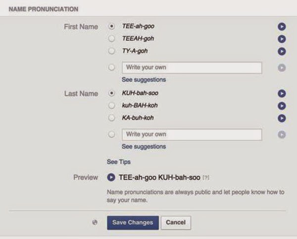Choose the custom first name radio button
The image size is (297, 239).
111,67
